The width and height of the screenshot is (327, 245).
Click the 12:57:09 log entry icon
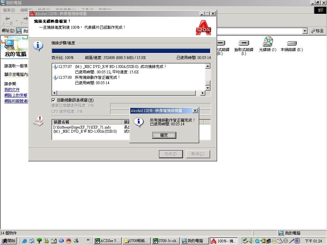pos(55,77)
